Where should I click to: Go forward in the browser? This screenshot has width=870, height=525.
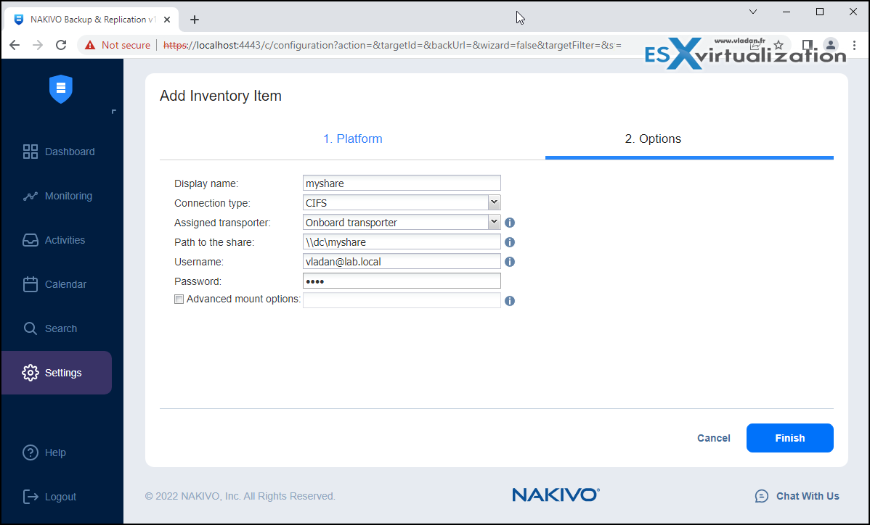point(38,46)
